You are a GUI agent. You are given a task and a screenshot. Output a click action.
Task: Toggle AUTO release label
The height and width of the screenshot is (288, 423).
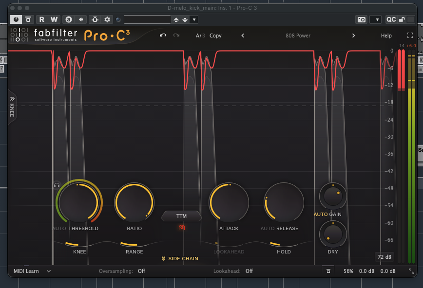(268, 229)
